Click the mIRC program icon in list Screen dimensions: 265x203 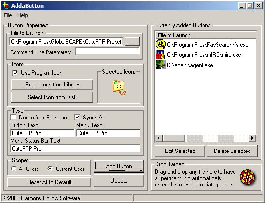[x=160, y=54]
